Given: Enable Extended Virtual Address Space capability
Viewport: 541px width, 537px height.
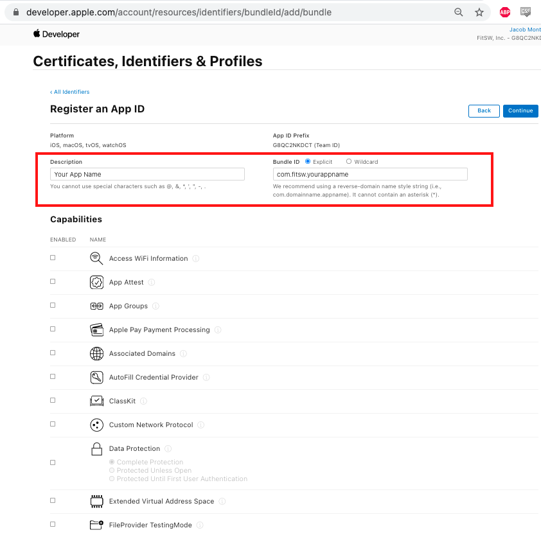Looking at the screenshot, I should coord(53,500).
